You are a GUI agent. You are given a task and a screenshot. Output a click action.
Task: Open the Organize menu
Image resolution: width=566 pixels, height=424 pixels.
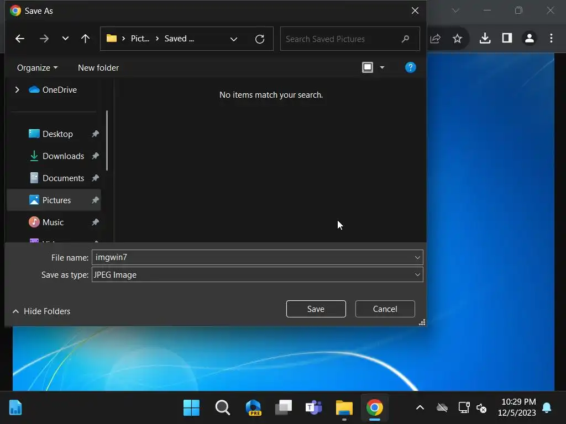(37, 68)
